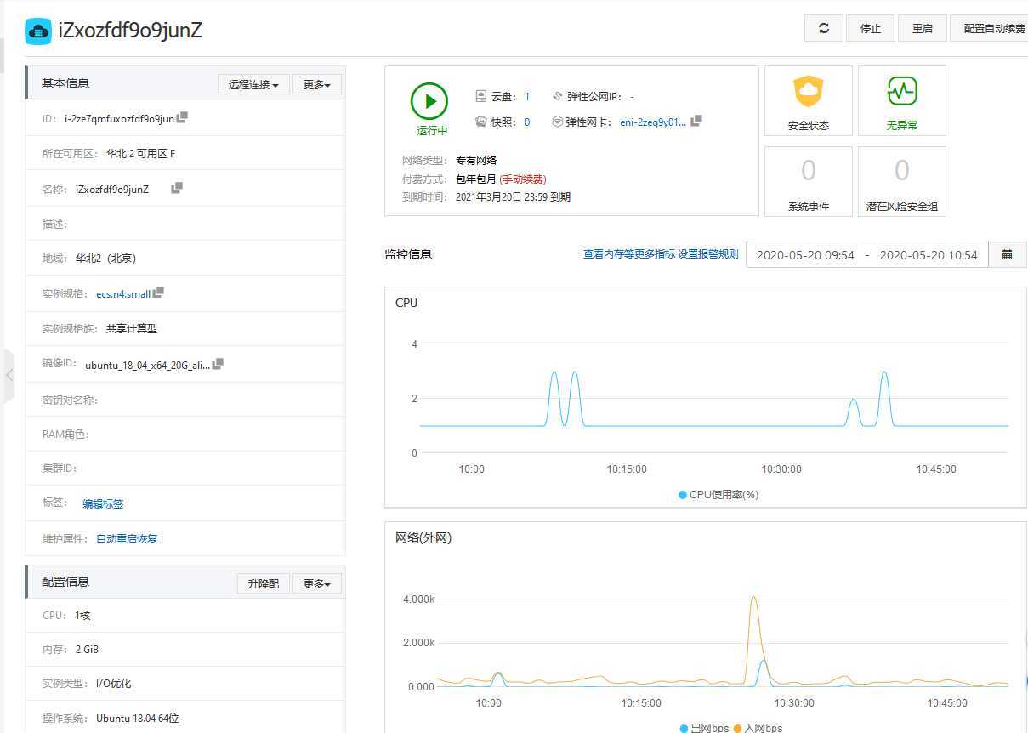Click the CPU chart title
The height and width of the screenshot is (733, 1028).
point(406,303)
